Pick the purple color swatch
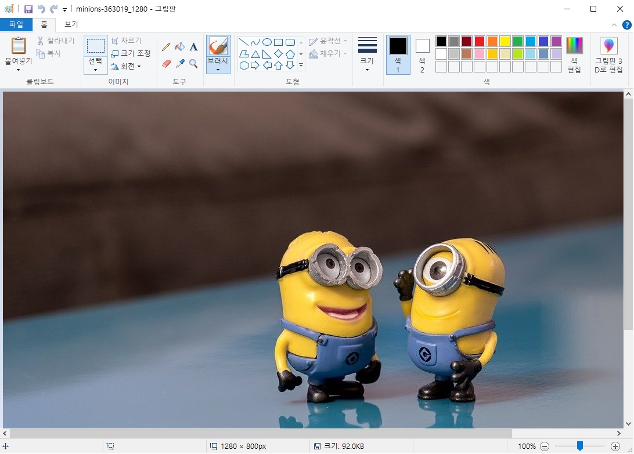 (x=556, y=41)
